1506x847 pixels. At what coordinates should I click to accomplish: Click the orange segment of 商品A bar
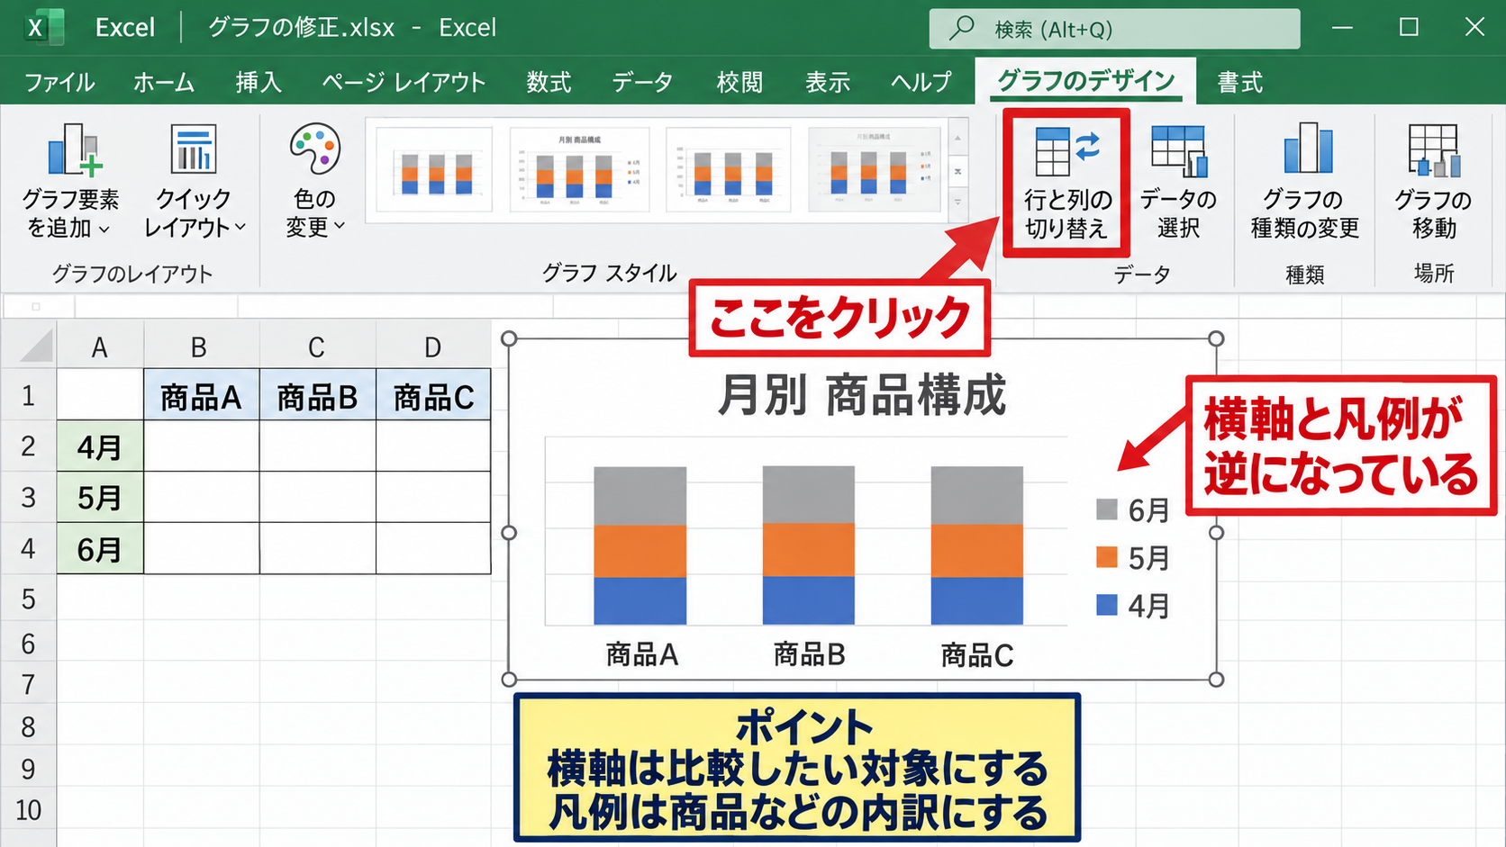640,551
